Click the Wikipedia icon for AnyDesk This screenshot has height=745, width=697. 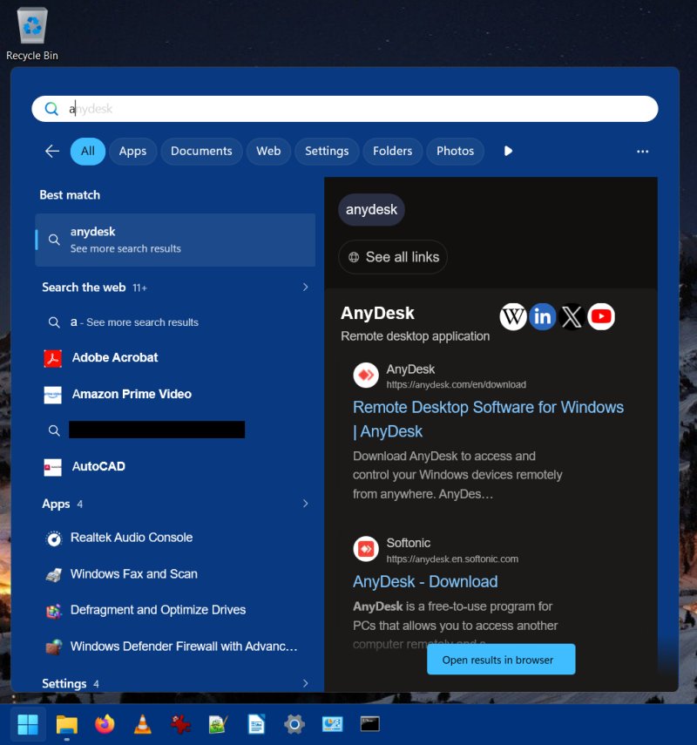513,316
